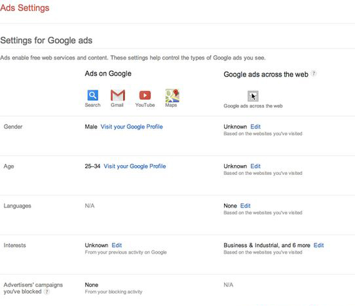Click None value in Advertisers' campaigns row

(92, 285)
